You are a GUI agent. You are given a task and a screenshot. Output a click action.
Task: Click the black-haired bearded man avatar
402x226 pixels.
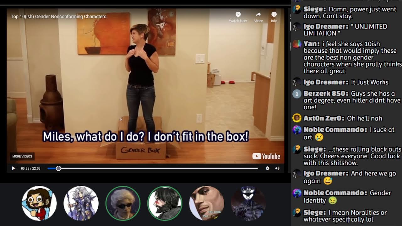pyautogui.click(x=165, y=203)
